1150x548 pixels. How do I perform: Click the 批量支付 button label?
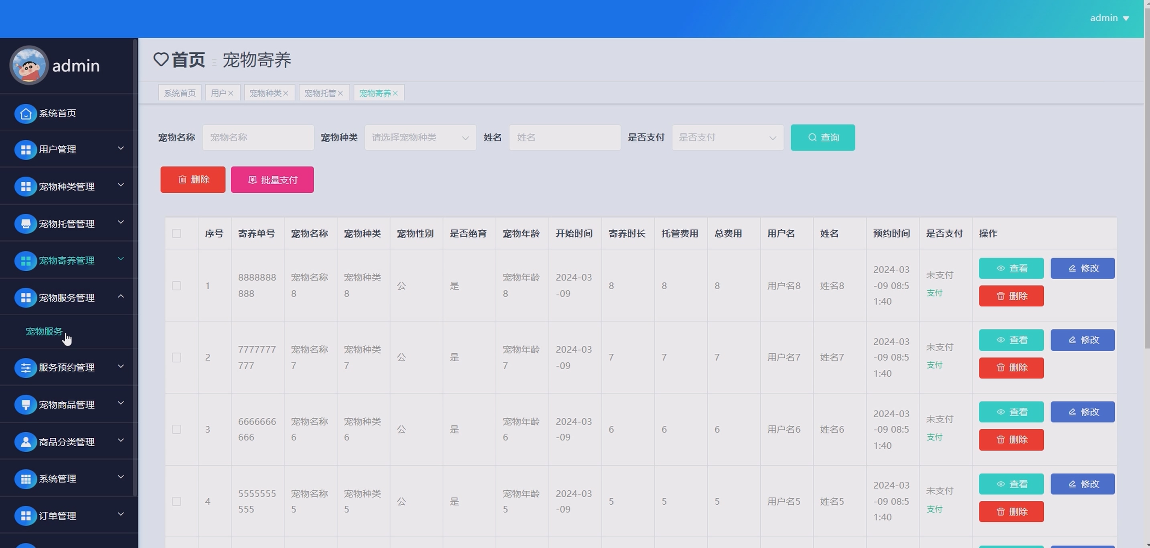tap(279, 180)
